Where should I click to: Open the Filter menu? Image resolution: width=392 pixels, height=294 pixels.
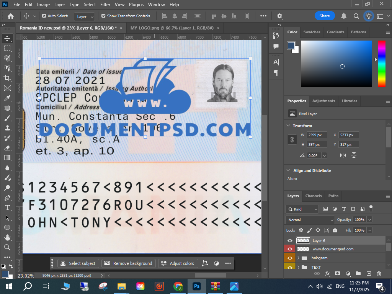click(x=105, y=5)
